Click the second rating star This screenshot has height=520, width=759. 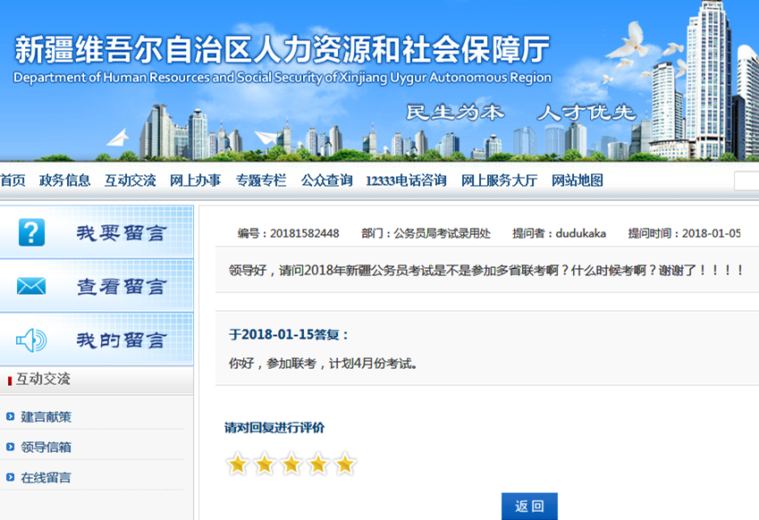pos(265,464)
